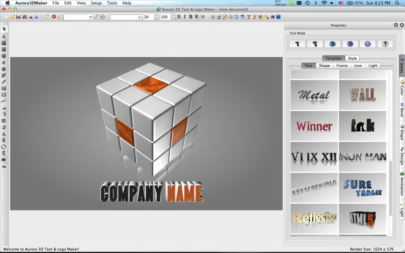Screen dimensions: 405x253
Task: Select the 3D sphere tool
Action: [x=4, y=127]
